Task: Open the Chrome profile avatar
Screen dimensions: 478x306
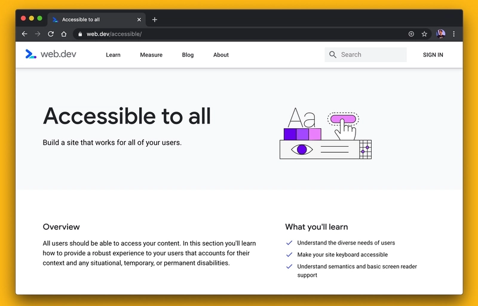Action: pos(440,34)
